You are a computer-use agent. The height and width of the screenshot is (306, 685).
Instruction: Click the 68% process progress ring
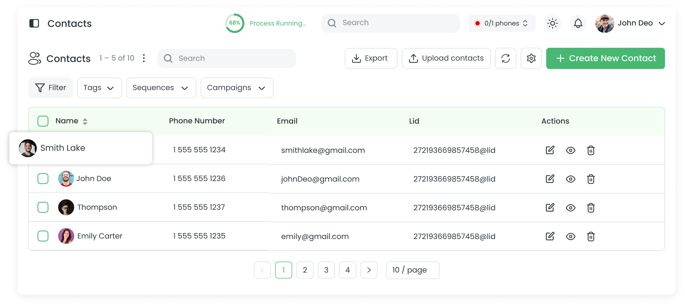(235, 23)
